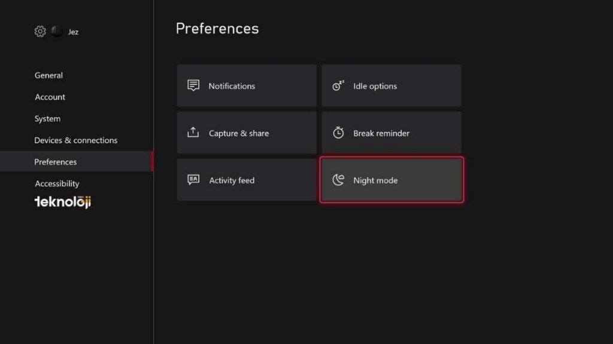Screen dimensions: 613x344
Task: Click the Notifications message icon
Action: [193, 85]
